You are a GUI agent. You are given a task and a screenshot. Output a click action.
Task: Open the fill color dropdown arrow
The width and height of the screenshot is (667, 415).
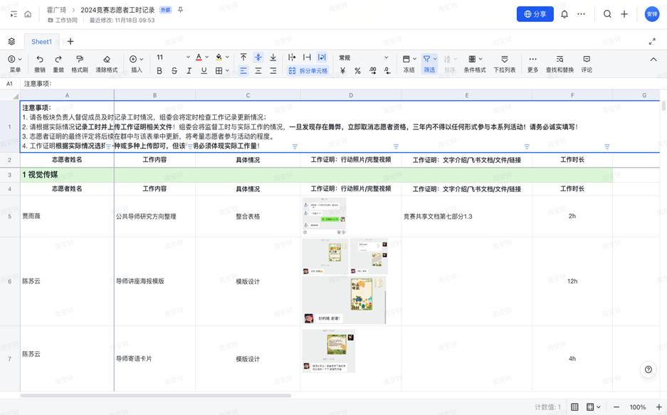227,58
